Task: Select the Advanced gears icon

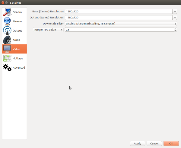Action: pyautogui.click(x=7, y=68)
